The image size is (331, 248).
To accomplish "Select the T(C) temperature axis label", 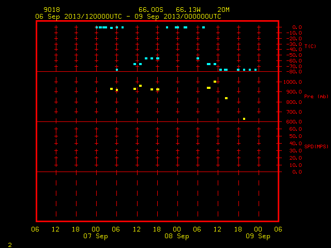I will point(310,46).
